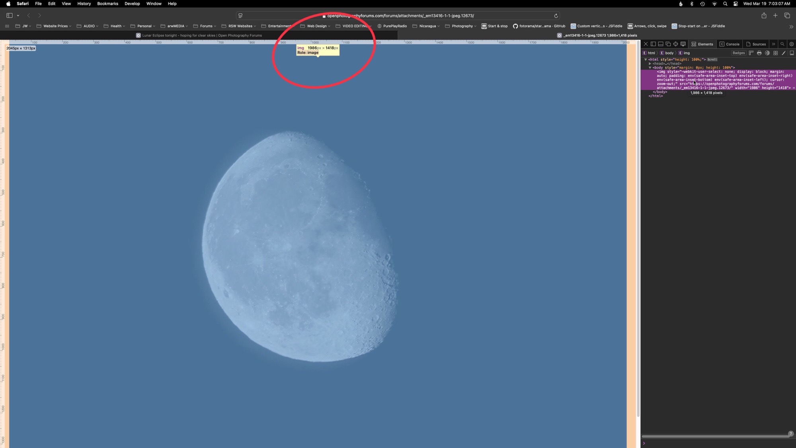Open the fotorama GitHub bookmark
The width and height of the screenshot is (796, 448).
539,26
